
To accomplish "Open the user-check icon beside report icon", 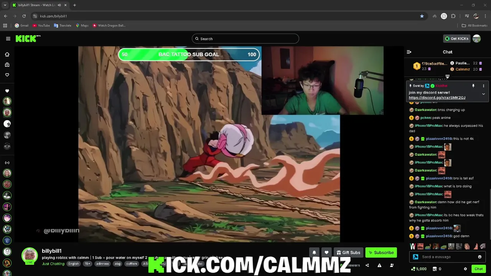I will point(392,265).
